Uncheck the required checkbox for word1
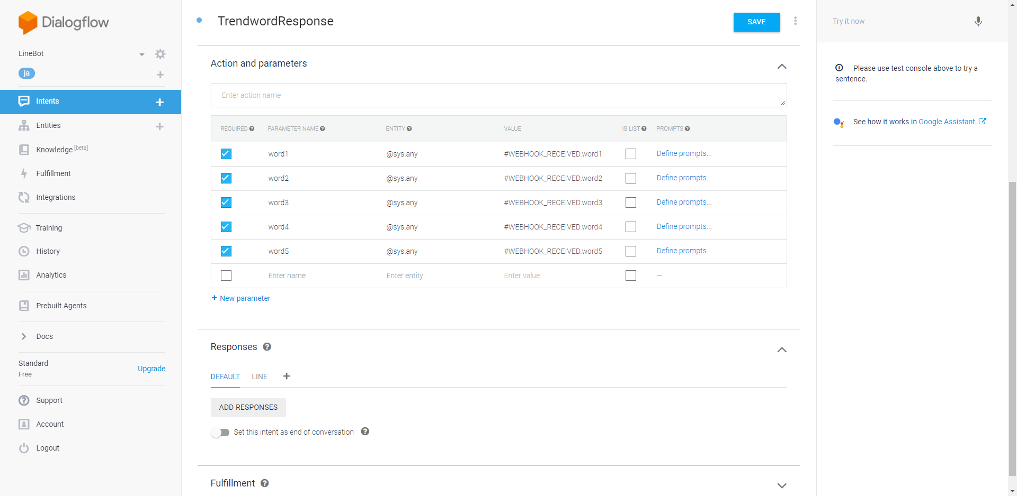This screenshot has height=496, width=1017. 226,154
